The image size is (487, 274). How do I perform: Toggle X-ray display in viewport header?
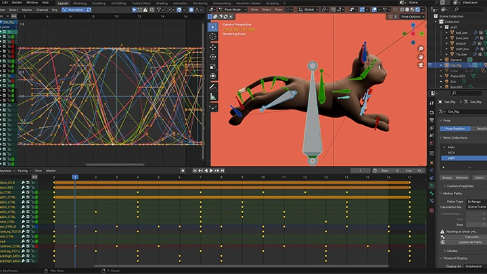(395, 9)
